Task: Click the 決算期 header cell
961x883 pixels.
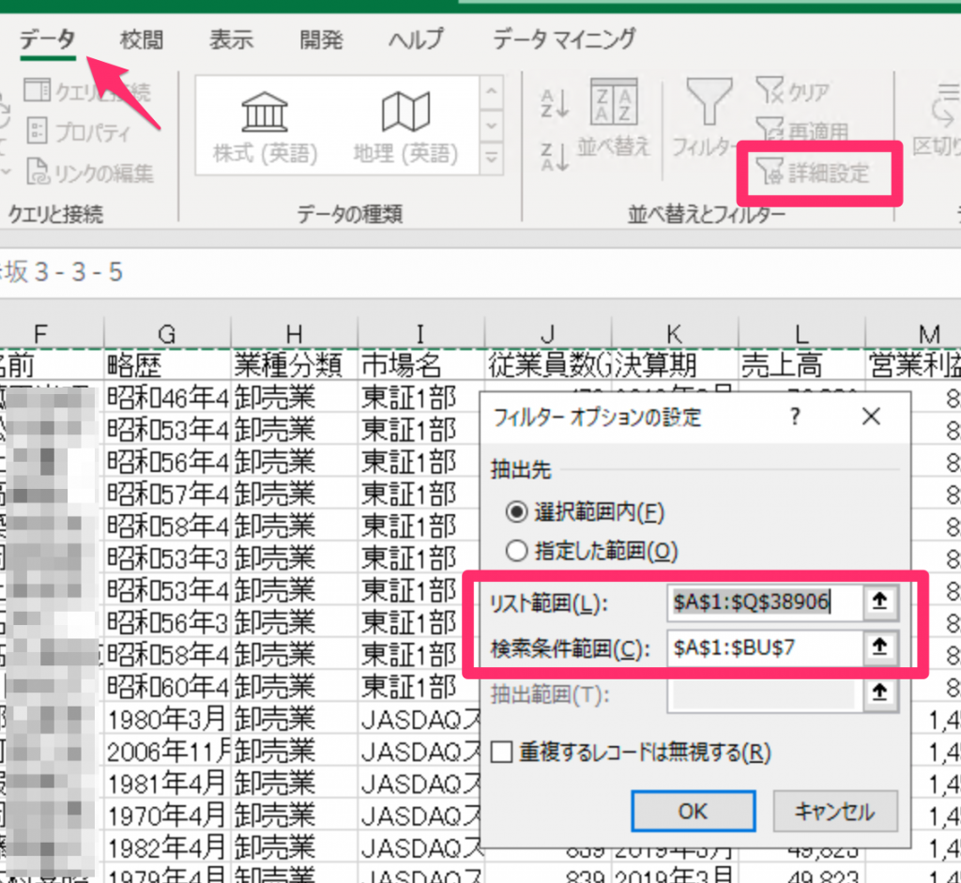Action: pos(674,366)
